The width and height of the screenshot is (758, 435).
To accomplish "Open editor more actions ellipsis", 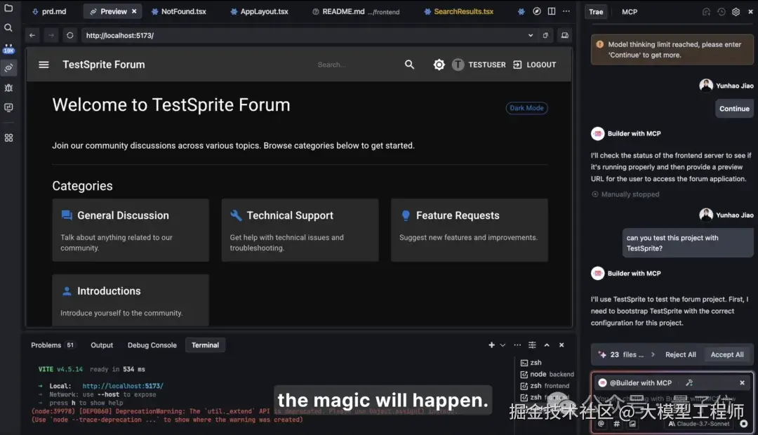I will coord(566,11).
